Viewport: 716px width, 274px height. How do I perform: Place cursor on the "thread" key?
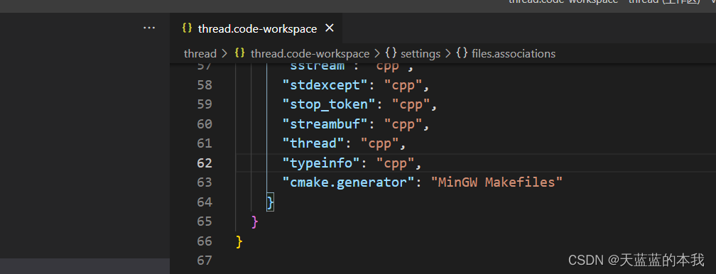tap(313, 143)
